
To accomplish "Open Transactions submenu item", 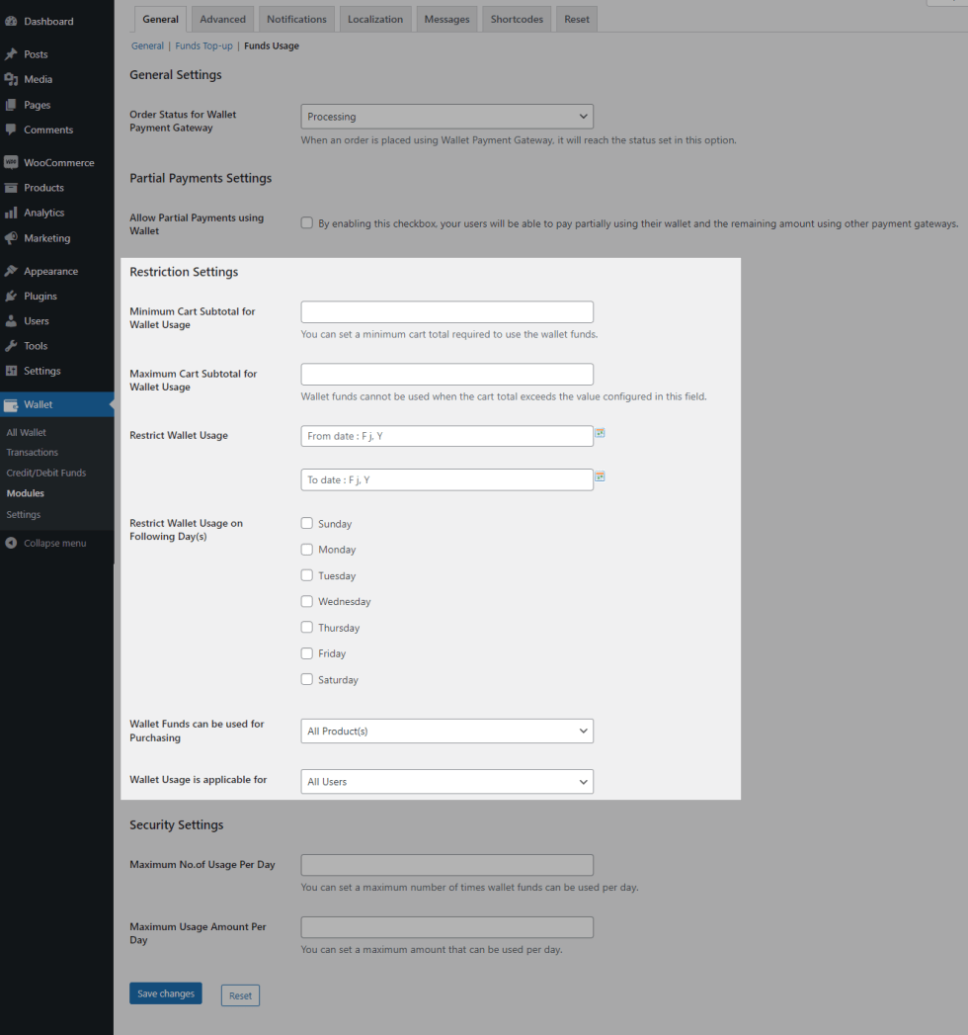I will point(33,452).
